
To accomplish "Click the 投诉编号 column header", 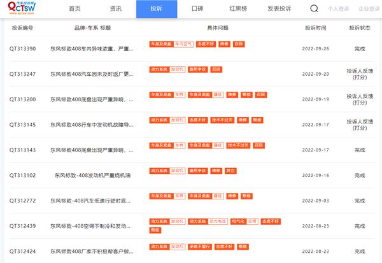I will (x=23, y=28).
